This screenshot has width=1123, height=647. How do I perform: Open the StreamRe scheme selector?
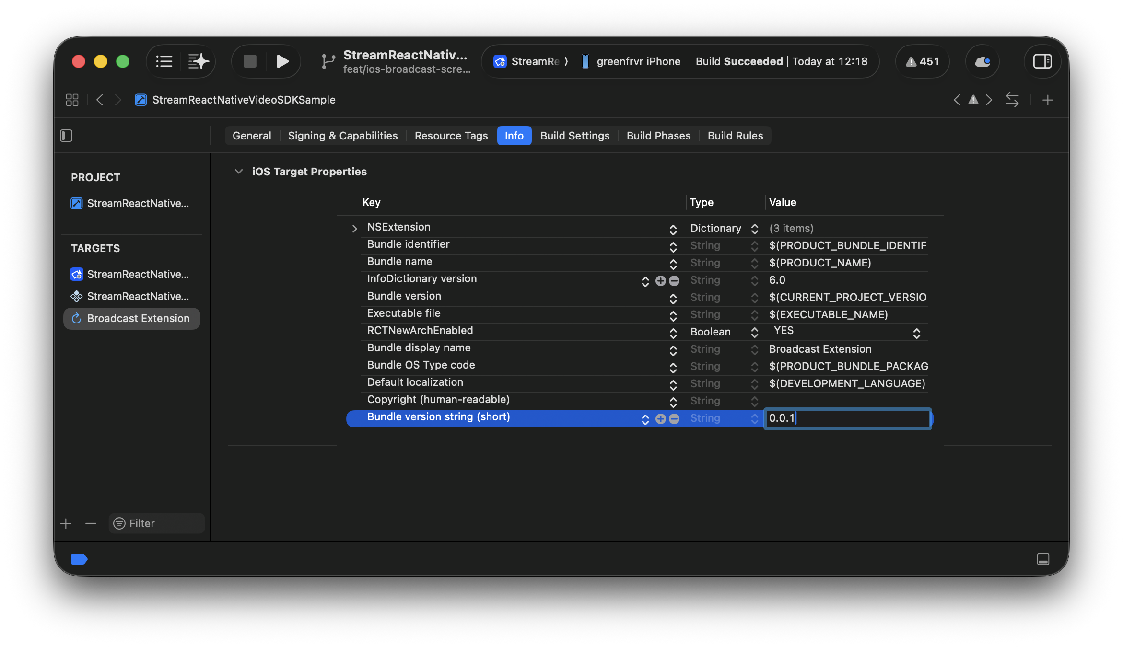[530, 61]
